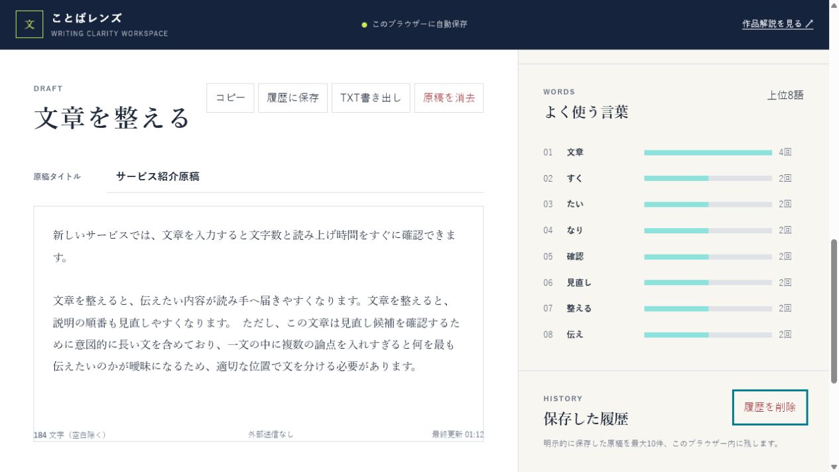The image size is (839, 472).
Task: Select the word たい in ranking list
Action: (575, 204)
